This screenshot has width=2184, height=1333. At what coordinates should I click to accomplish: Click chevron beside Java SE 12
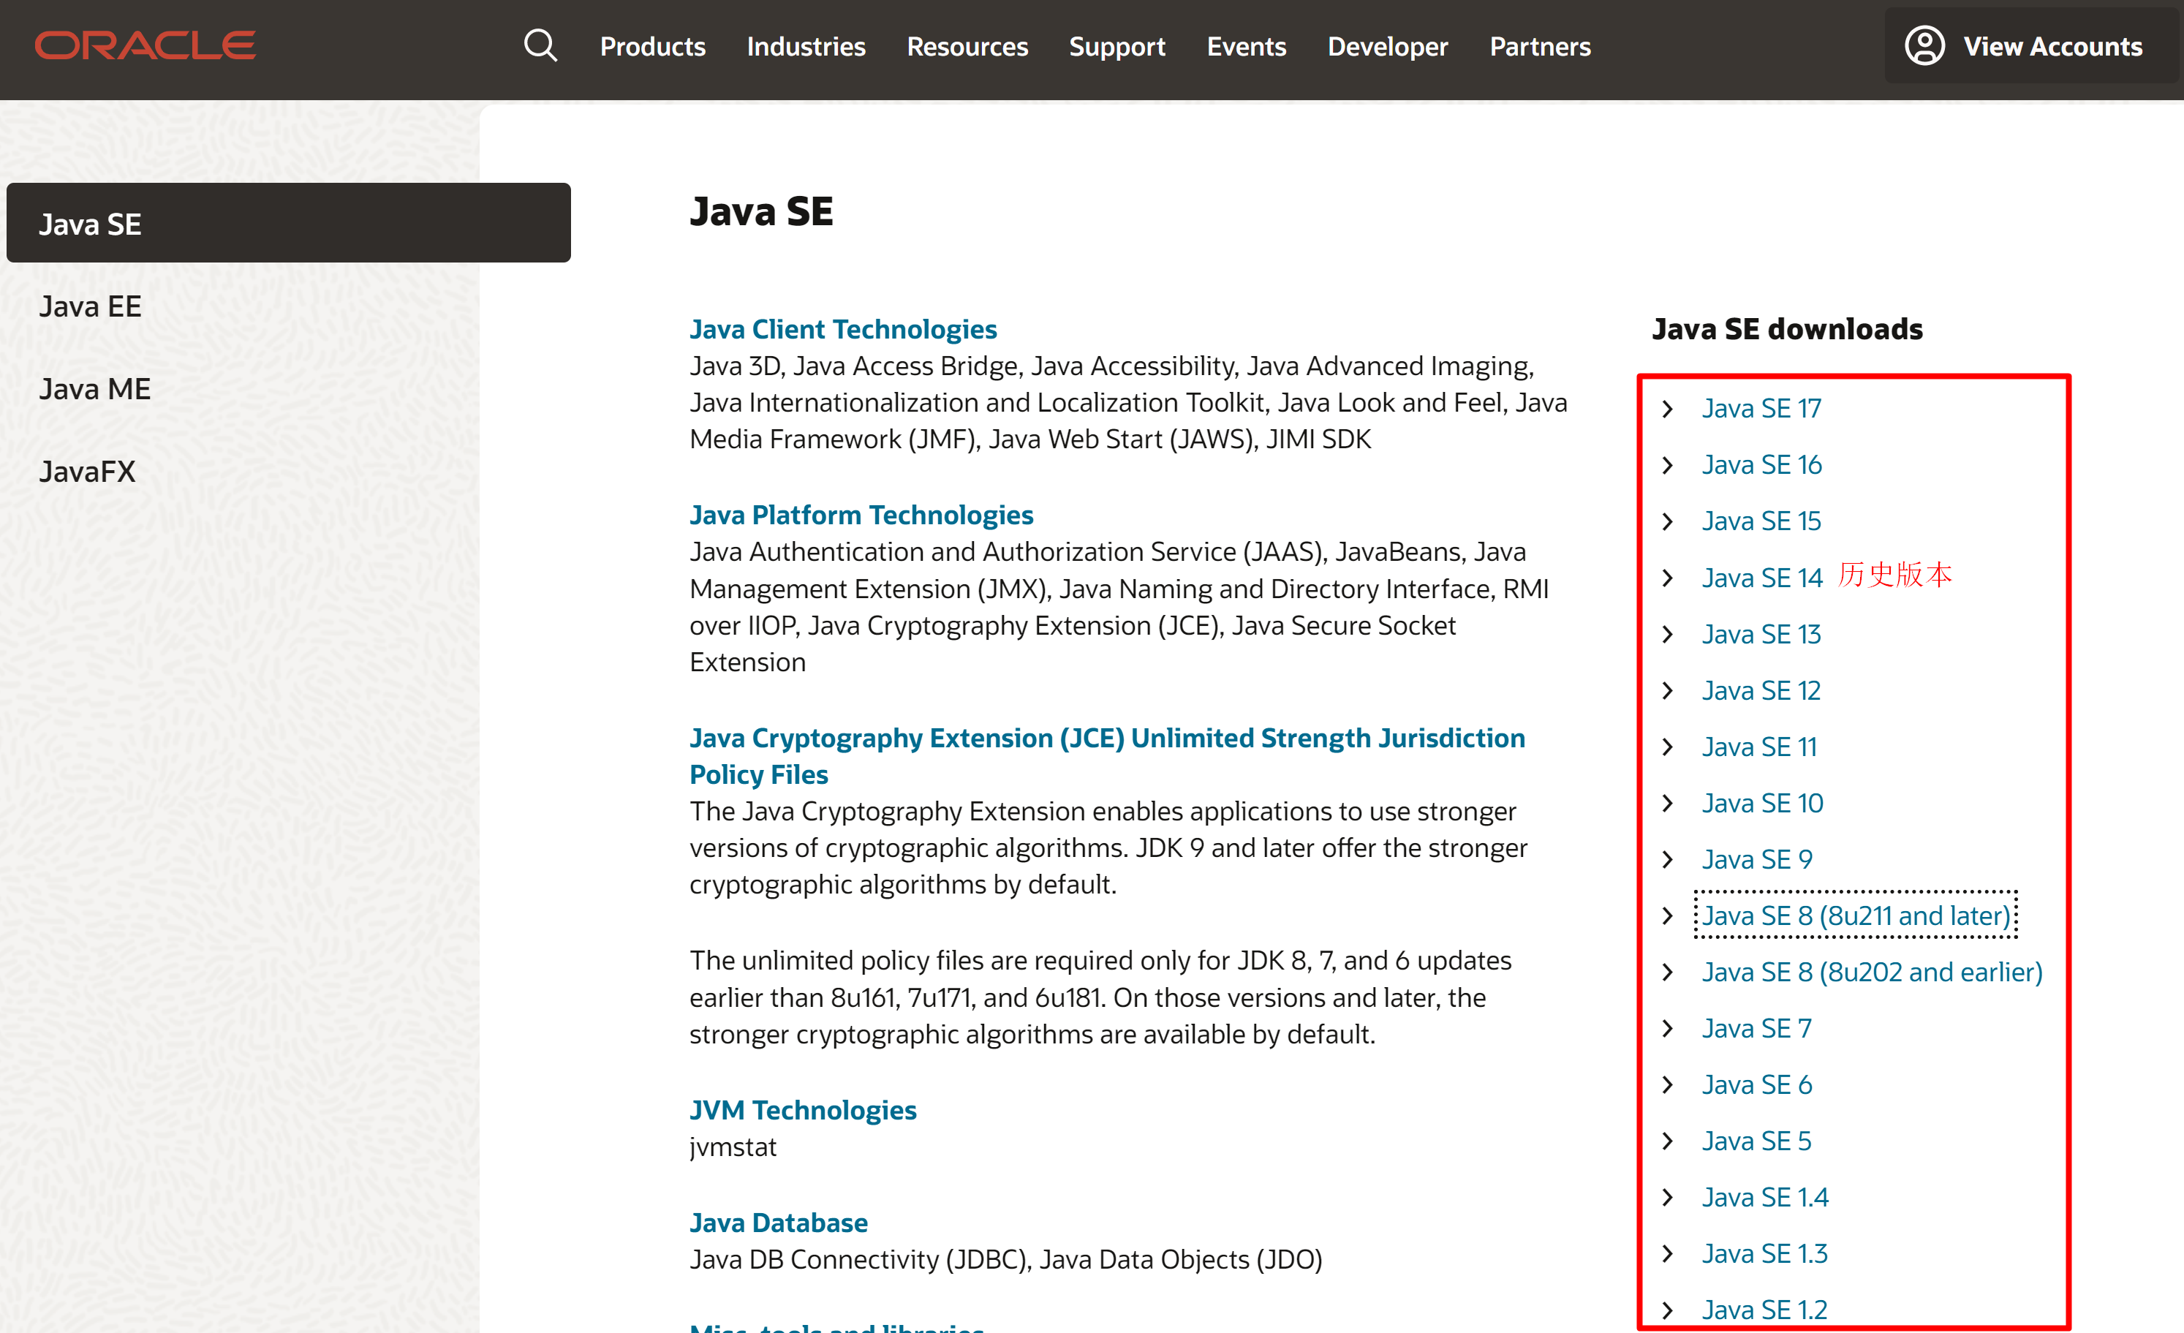(x=1667, y=690)
